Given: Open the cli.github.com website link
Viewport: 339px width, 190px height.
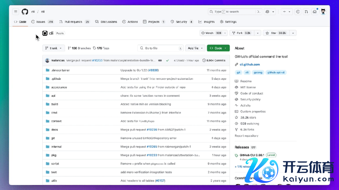Looking at the screenshot, I should click(x=250, y=65).
